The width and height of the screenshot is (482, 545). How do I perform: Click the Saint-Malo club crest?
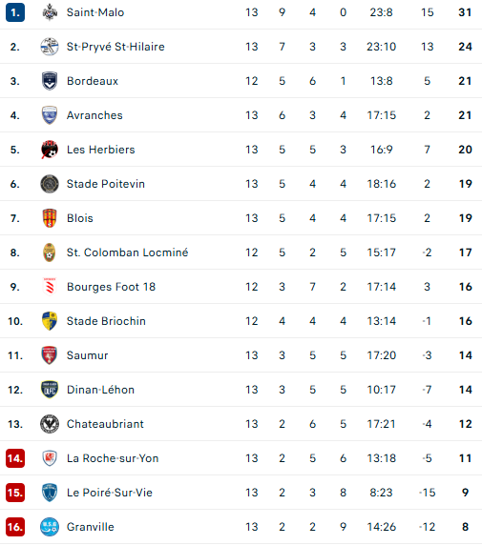coord(50,12)
